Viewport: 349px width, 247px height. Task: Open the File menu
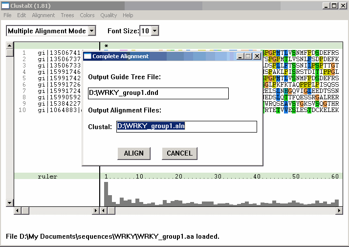7,15
